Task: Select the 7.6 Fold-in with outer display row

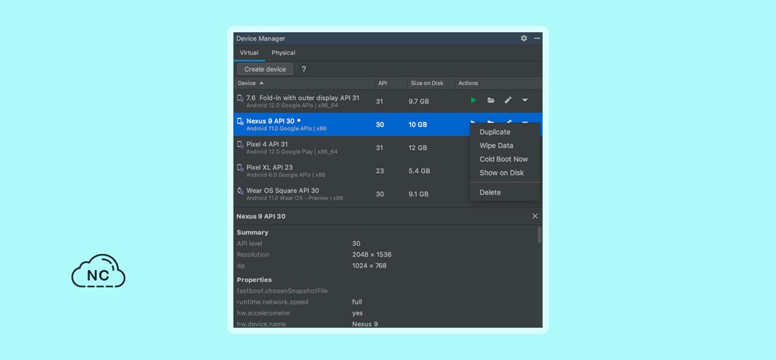Action: (x=388, y=101)
